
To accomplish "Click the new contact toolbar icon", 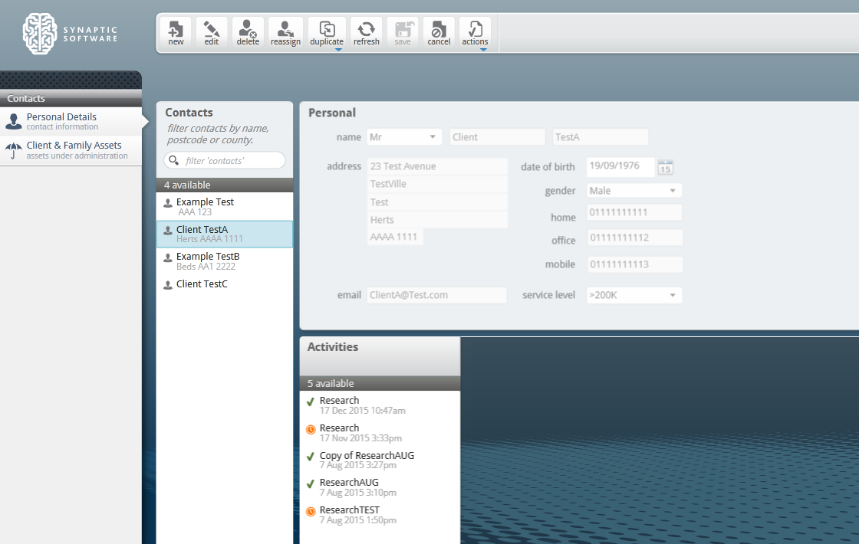I will [176, 33].
